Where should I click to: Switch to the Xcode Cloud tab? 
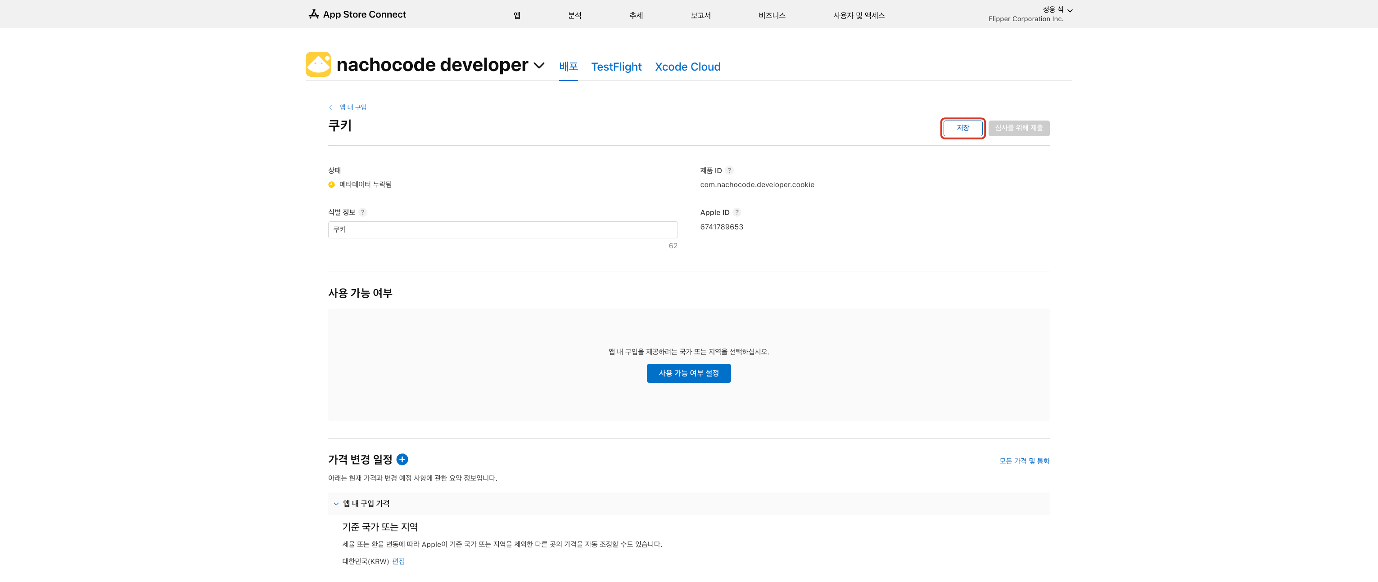point(687,67)
